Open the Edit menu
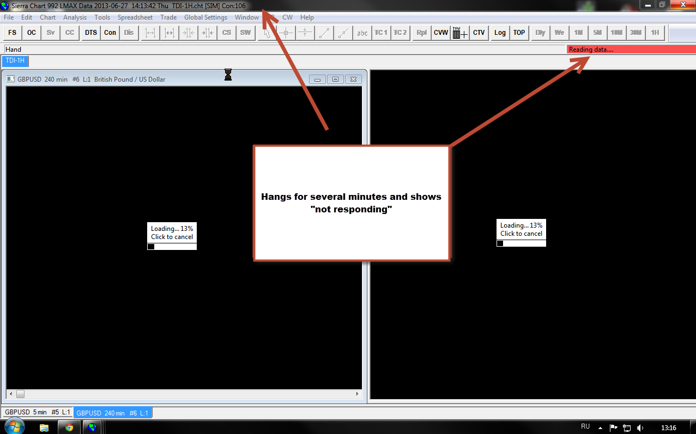696x434 pixels. [27, 17]
